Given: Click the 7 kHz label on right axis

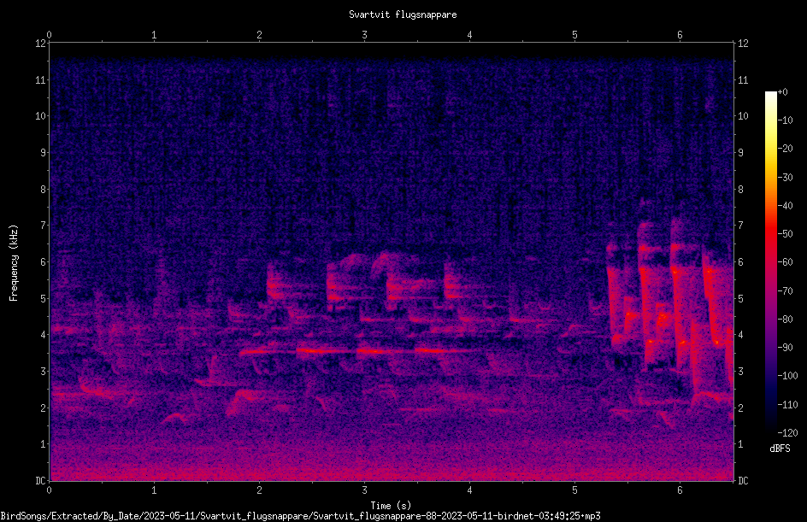Looking at the screenshot, I should pos(740,226).
